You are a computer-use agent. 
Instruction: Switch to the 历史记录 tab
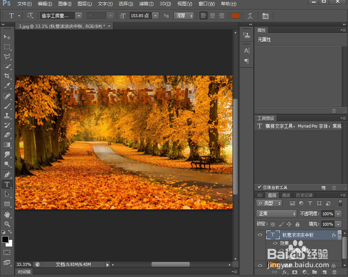click(304, 195)
